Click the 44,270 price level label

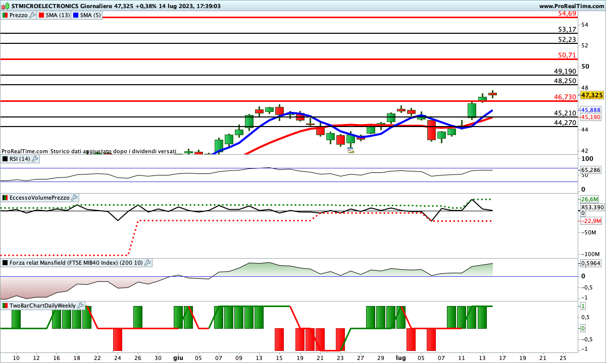[x=565, y=123]
